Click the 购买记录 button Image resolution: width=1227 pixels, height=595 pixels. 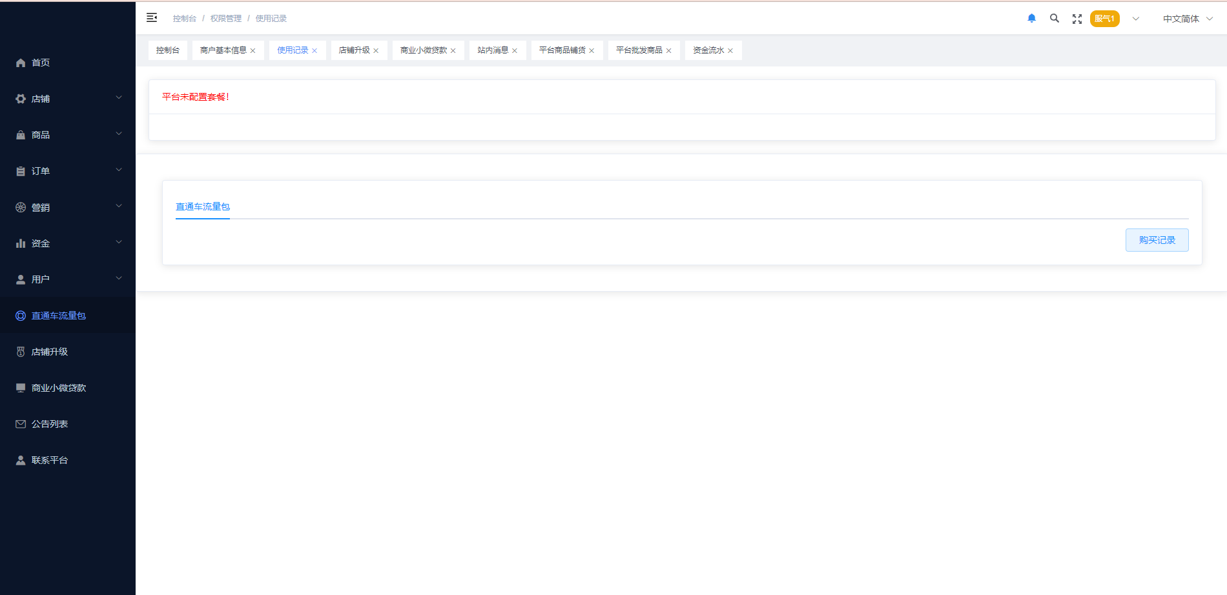(1157, 240)
